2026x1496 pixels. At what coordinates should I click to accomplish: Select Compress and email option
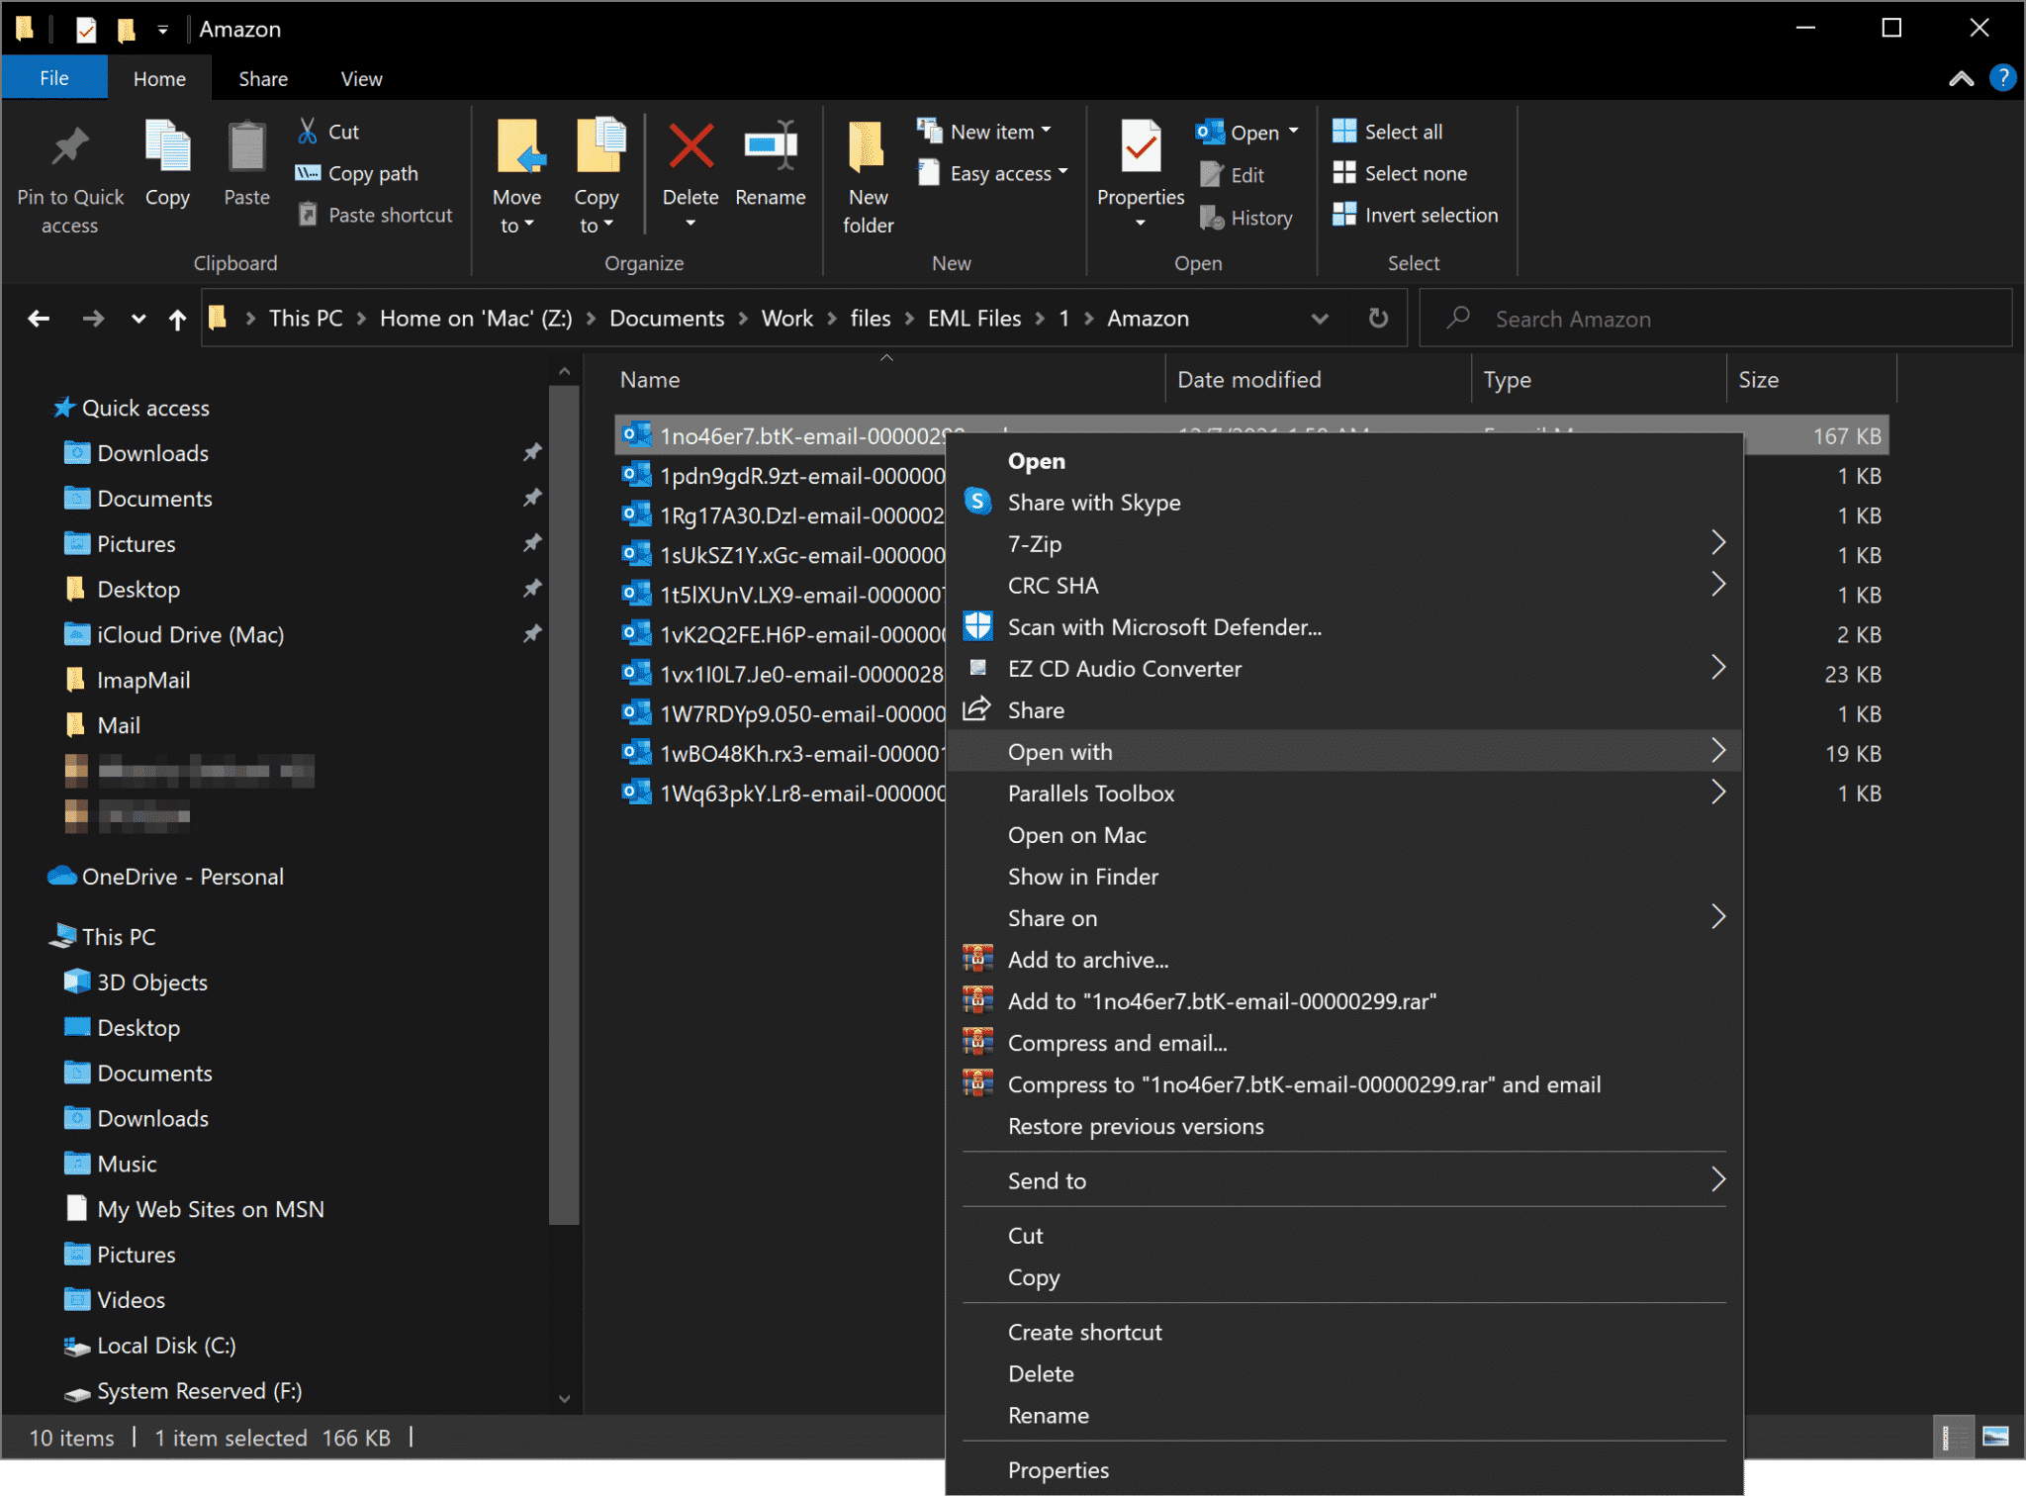click(x=1345, y=1042)
